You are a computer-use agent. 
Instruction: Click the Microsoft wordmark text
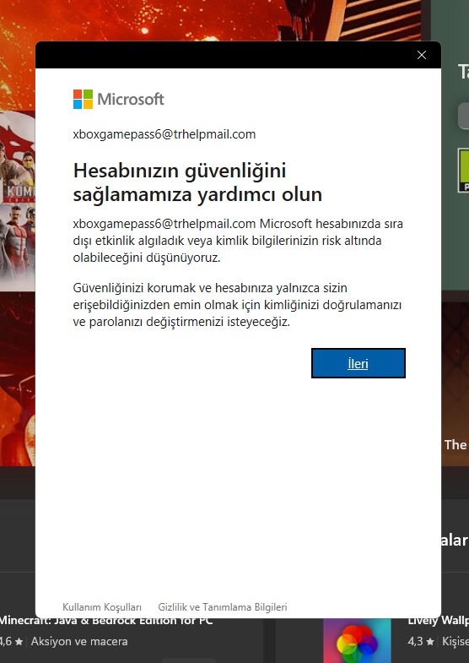click(x=131, y=100)
